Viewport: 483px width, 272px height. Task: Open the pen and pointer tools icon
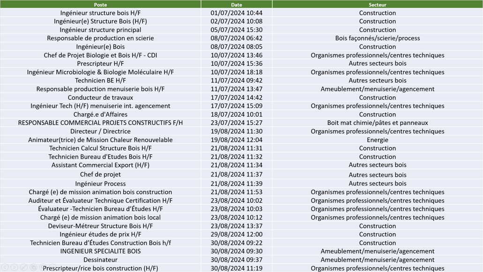[24, 267]
